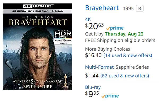159x101 pixels.
Task: Select the Multi-Format format link
Action: coord(99,67)
